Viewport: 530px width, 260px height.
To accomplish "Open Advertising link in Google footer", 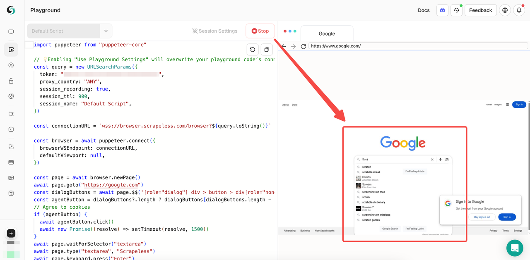I will point(290,231).
